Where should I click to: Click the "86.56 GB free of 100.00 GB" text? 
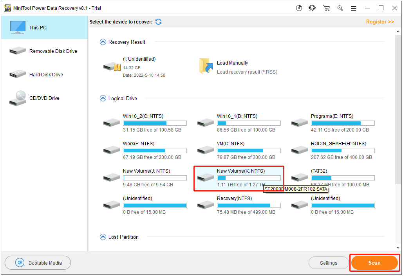[246, 130]
